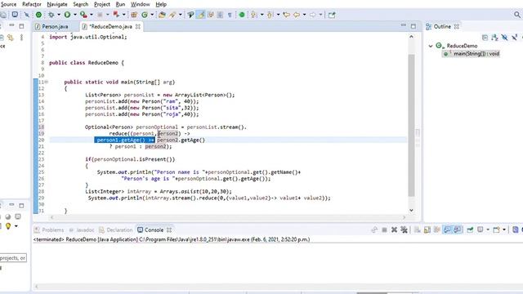Collapse the ReduceDemo node in Outline
Viewport: 523px width, 294px height.
click(431, 46)
